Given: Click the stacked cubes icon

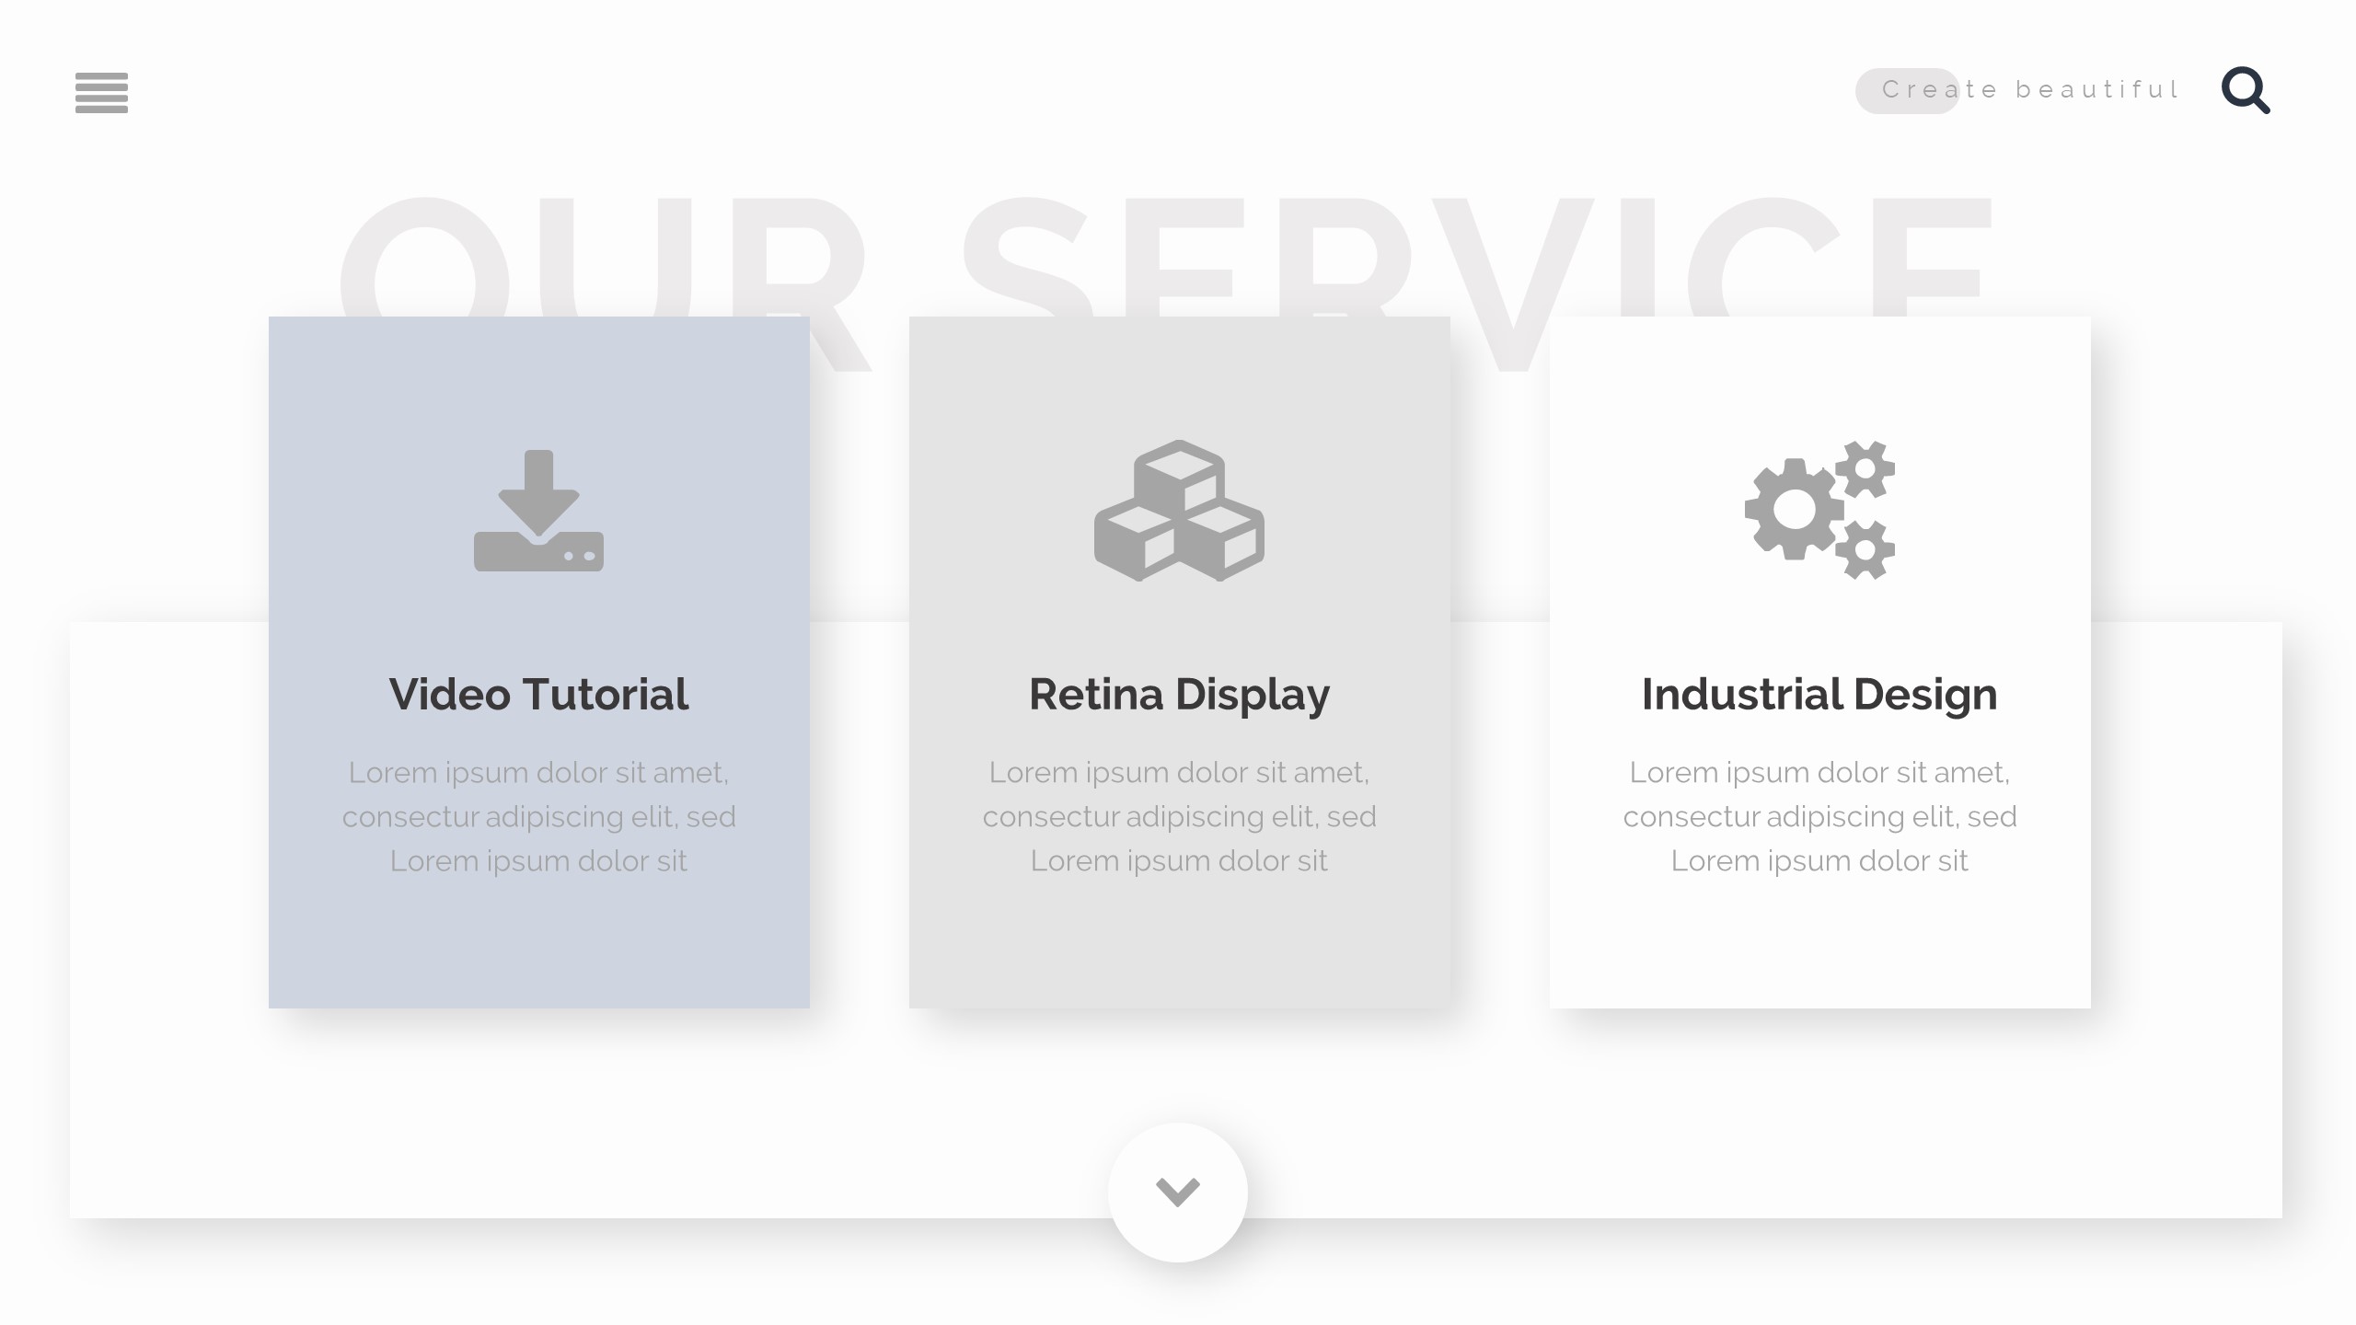Looking at the screenshot, I should [x=1179, y=511].
